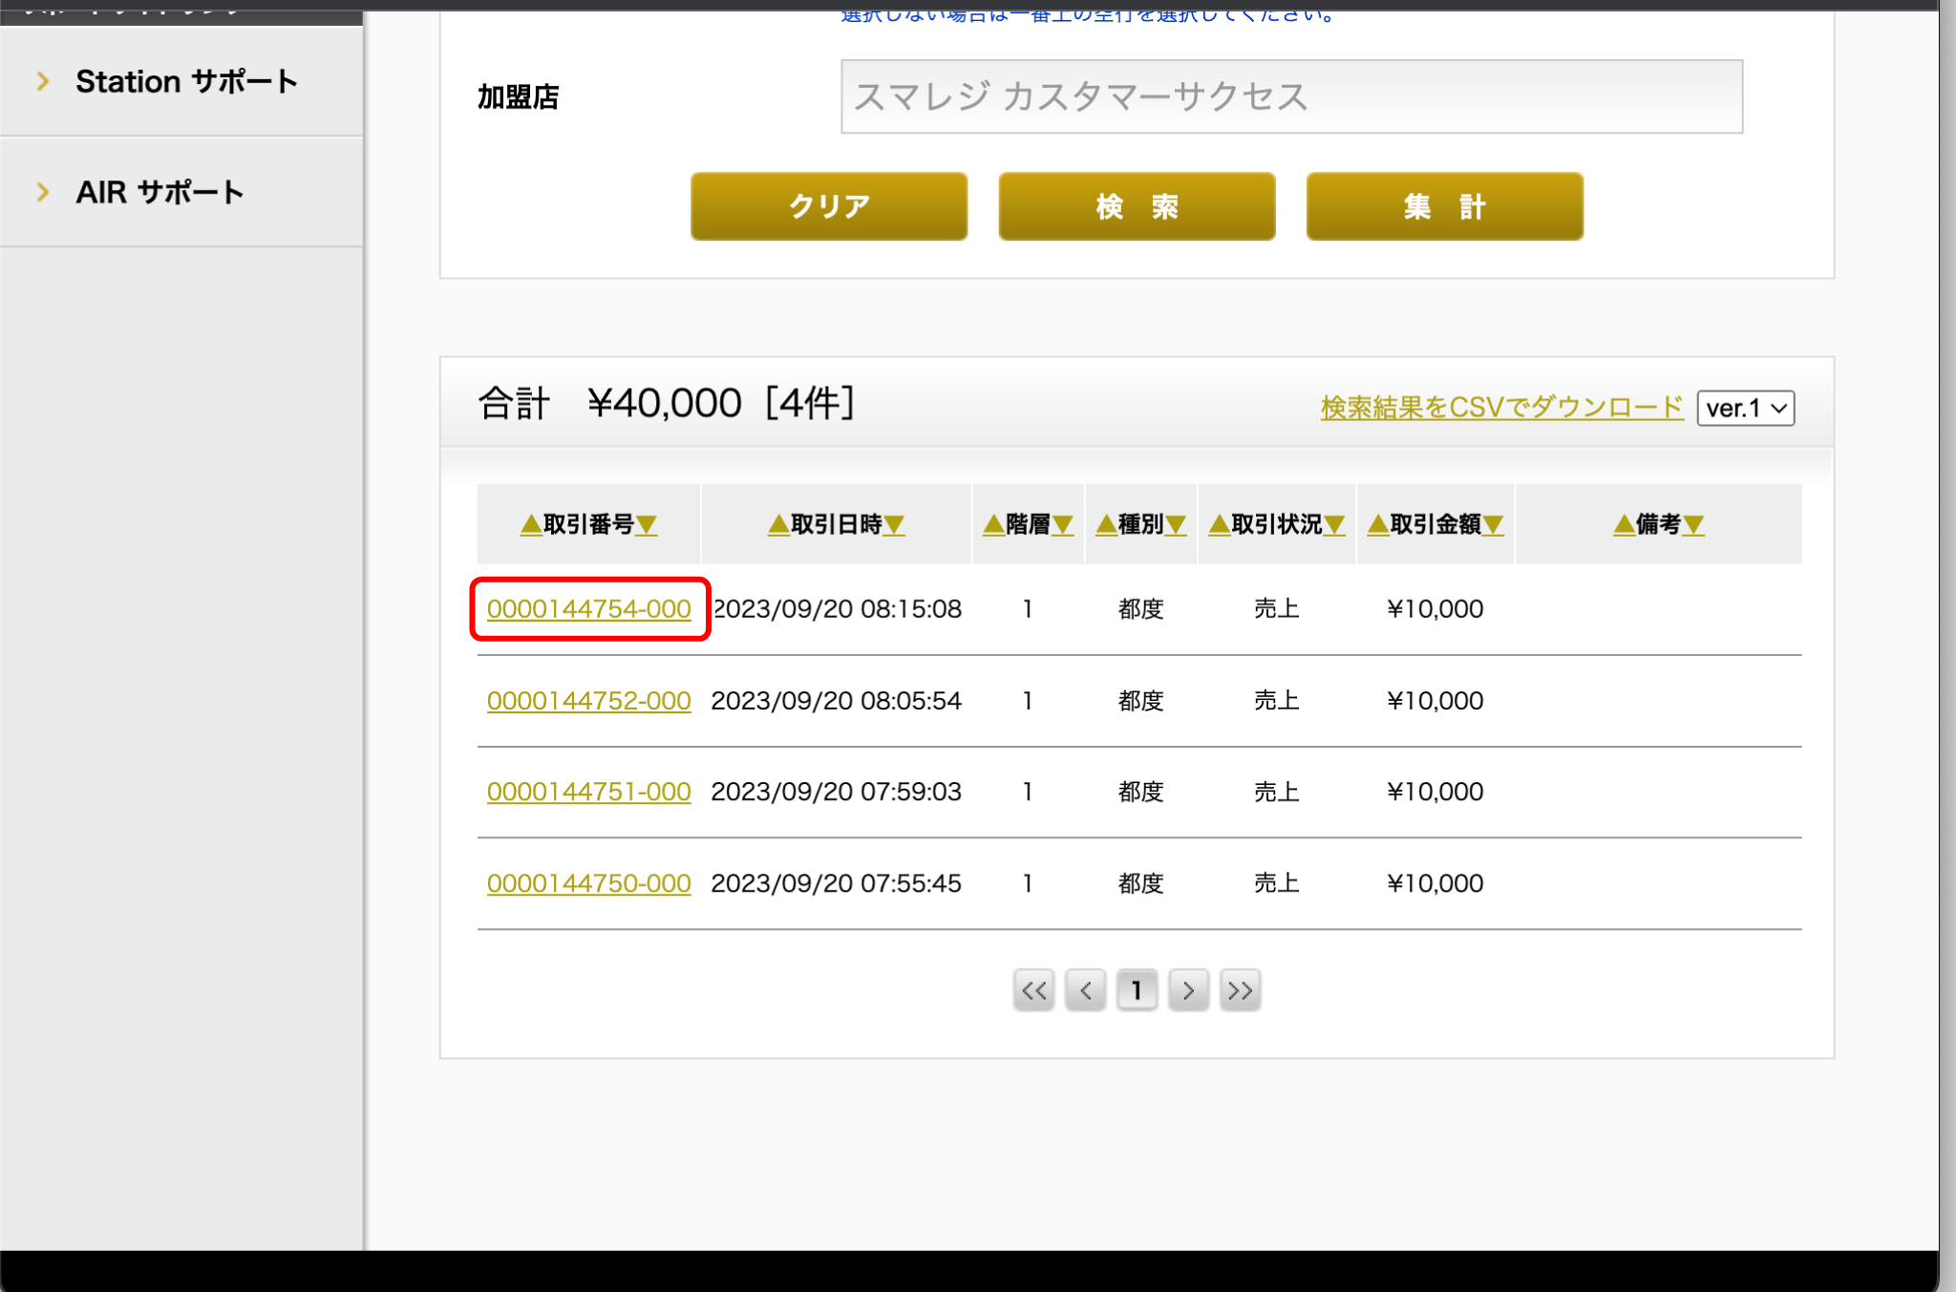The width and height of the screenshot is (1956, 1292).
Task: Click the chevron next to Station サポート
Action: click(43, 81)
